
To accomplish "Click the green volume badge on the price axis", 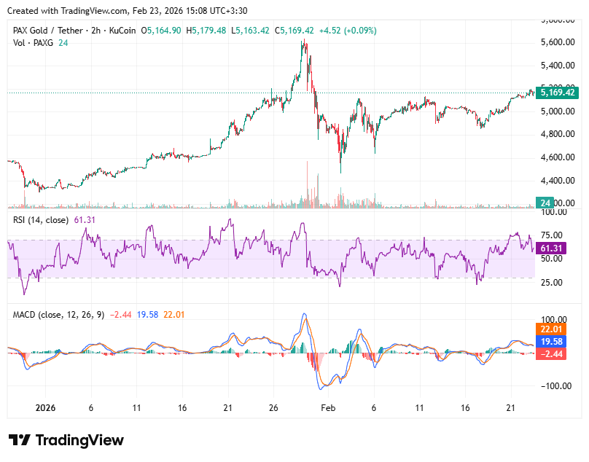I will 545,203.
